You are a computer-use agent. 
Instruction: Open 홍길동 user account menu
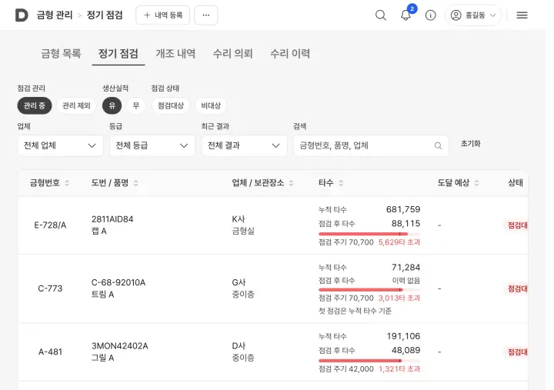473,15
